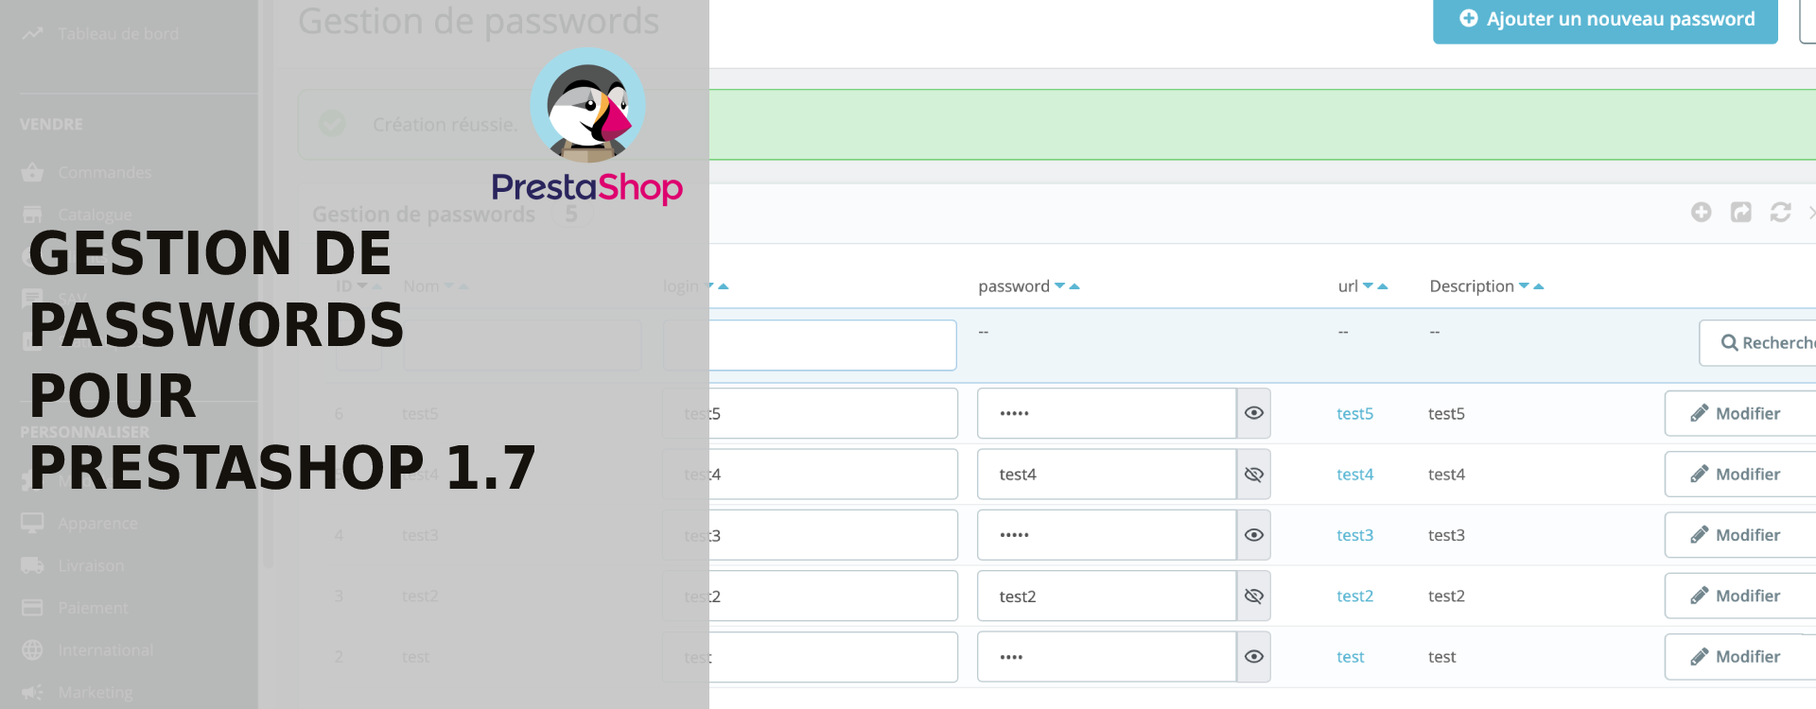Screen dimensions: 1816x709
Task: Click the Marketing megaphone icon in sidebar
Action: 32,692
